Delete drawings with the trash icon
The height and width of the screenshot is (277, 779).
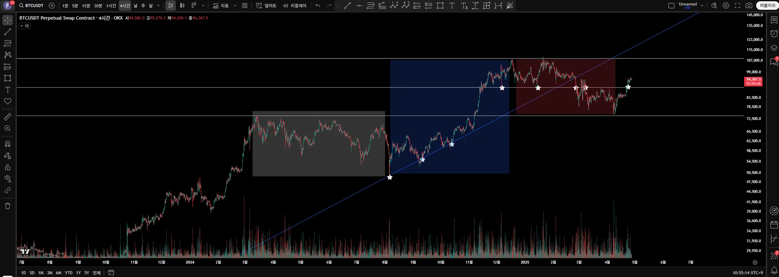coord(8,206)
